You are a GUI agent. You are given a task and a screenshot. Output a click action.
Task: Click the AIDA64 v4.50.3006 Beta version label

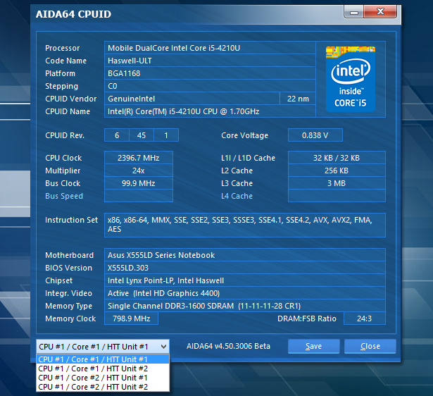pyautogui.click(x=228, y=346)
